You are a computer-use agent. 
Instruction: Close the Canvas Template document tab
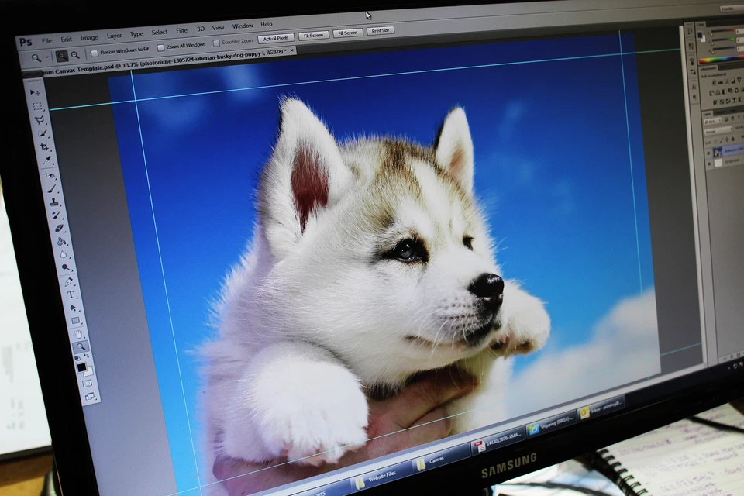pyautogui.click(x=291, y=50)
